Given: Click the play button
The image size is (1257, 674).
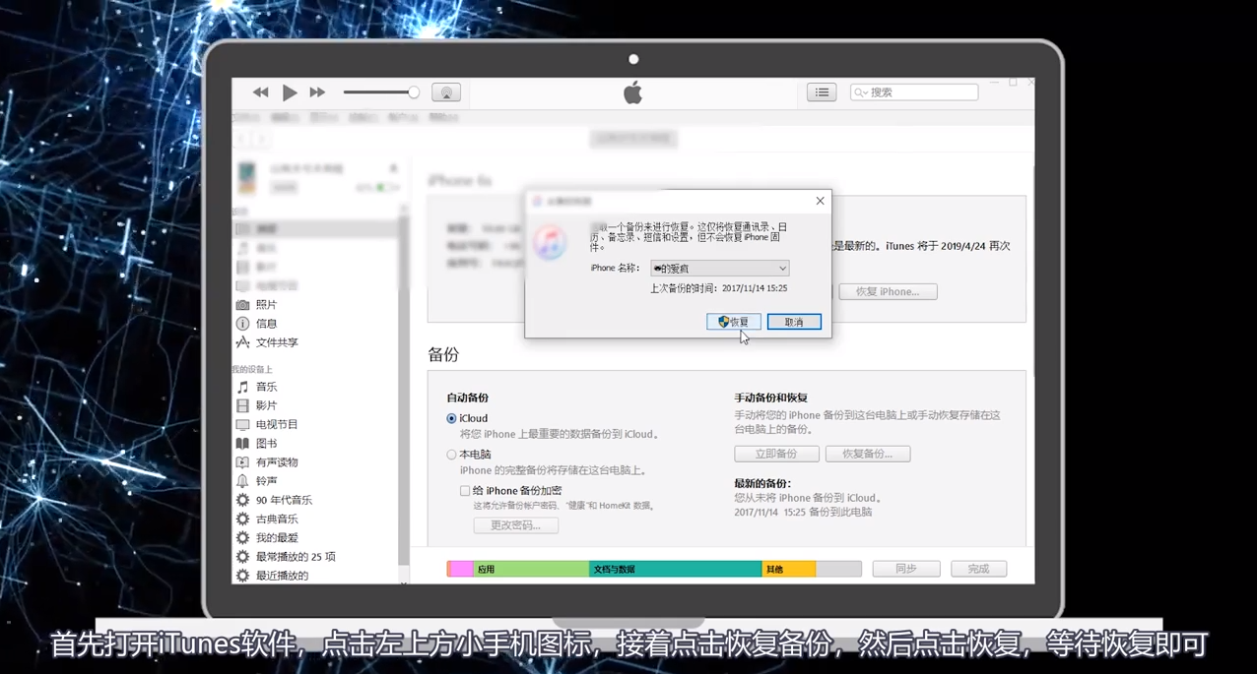Looking at the screenshot, I should 290,92.
